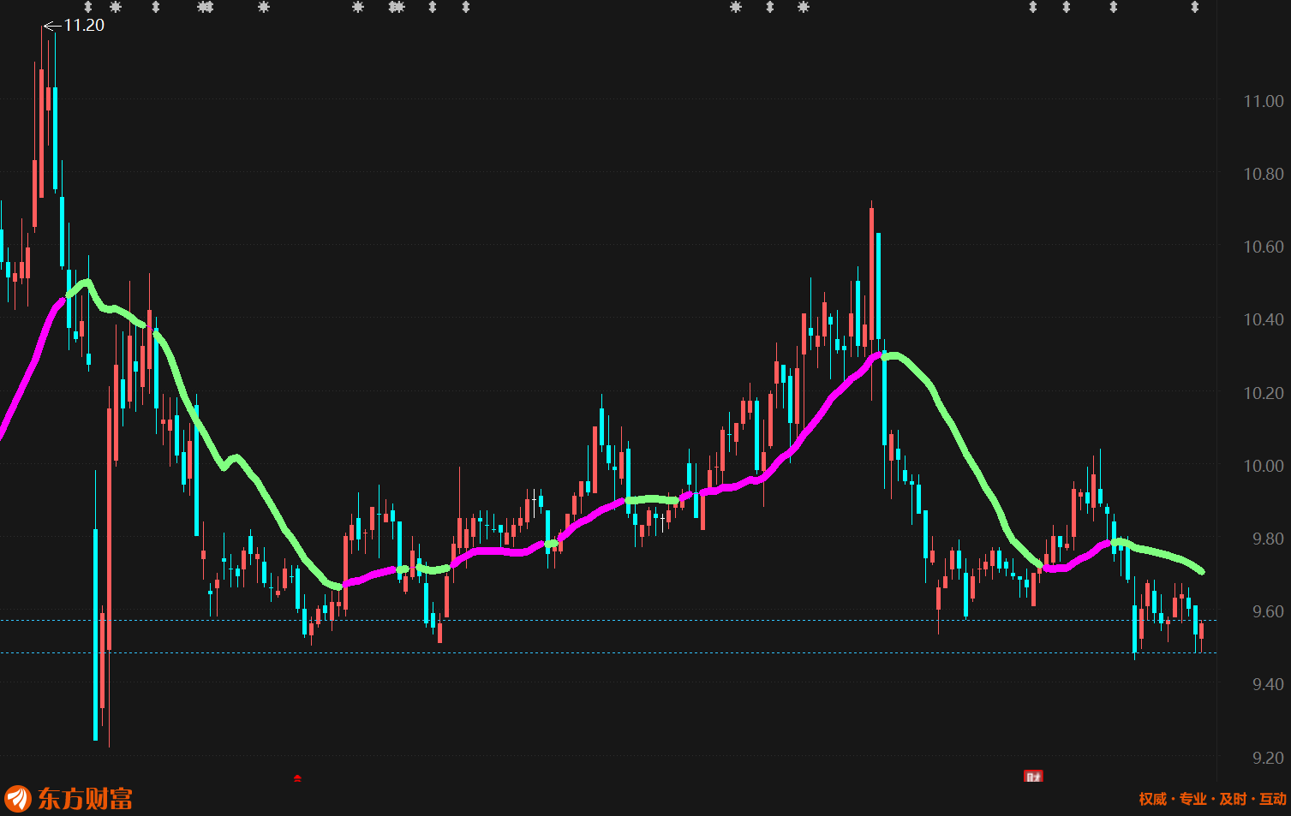Click the 10.00 price axis label
Screen dimensions: 1291x816
coord(1264,466)
